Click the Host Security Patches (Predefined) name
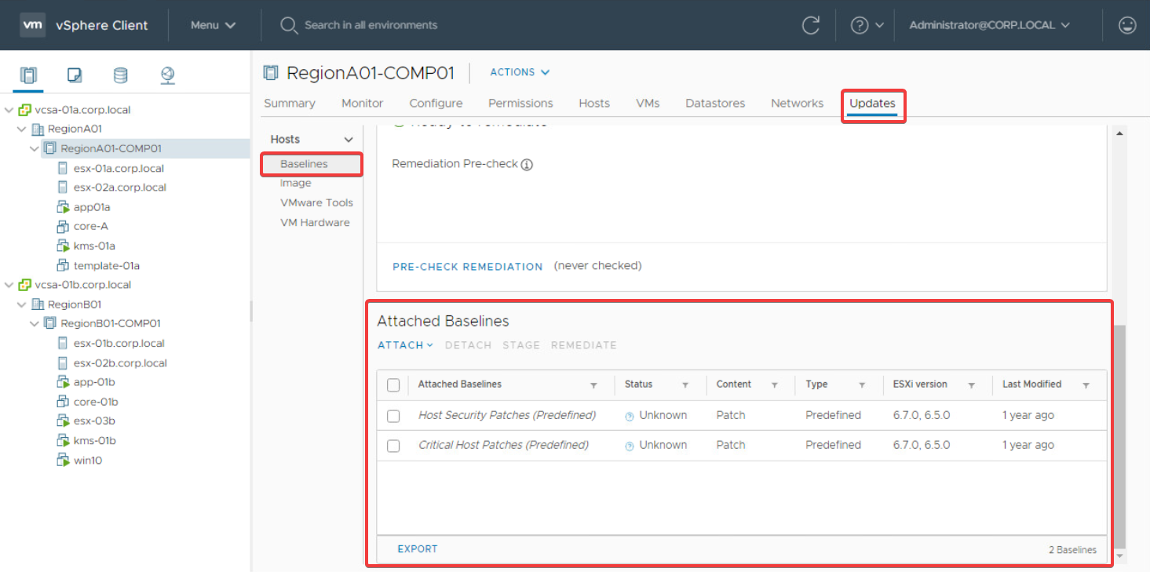 click(x=507, y=415)
